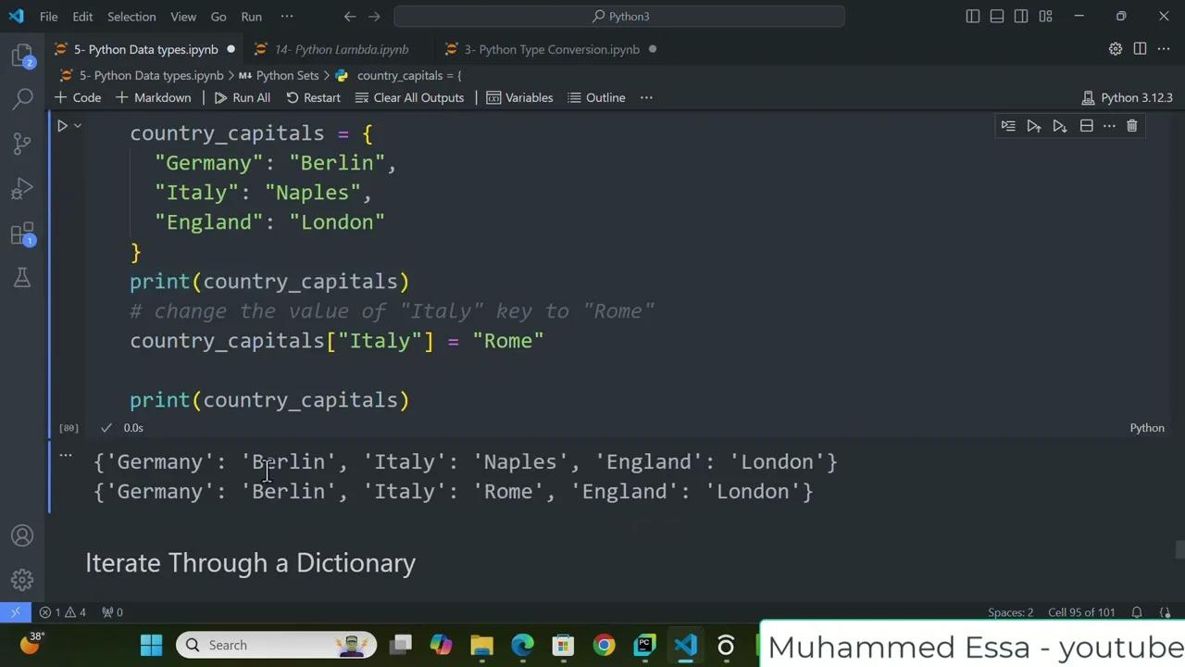This screenshot has height=667, width=1185.
Task: Switch to the 14- Python Lambda notebook tab
Action: (342, 49)
